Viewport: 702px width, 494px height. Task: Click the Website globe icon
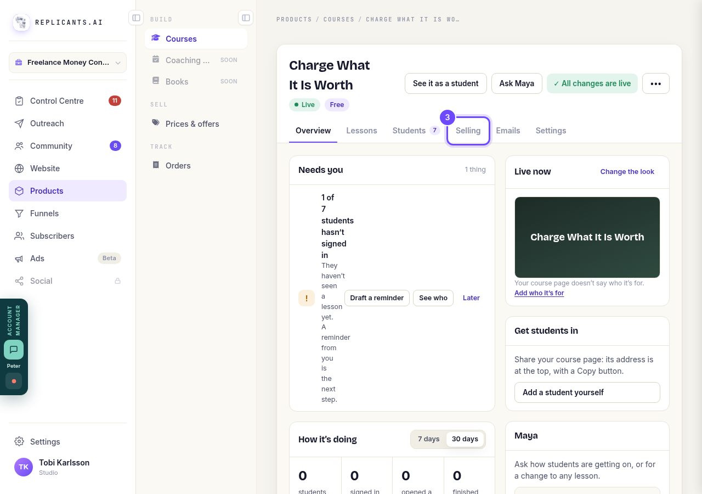click(19, 169)
